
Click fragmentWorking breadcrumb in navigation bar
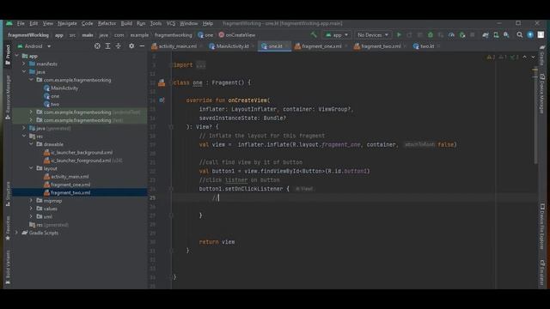[28, 35]
